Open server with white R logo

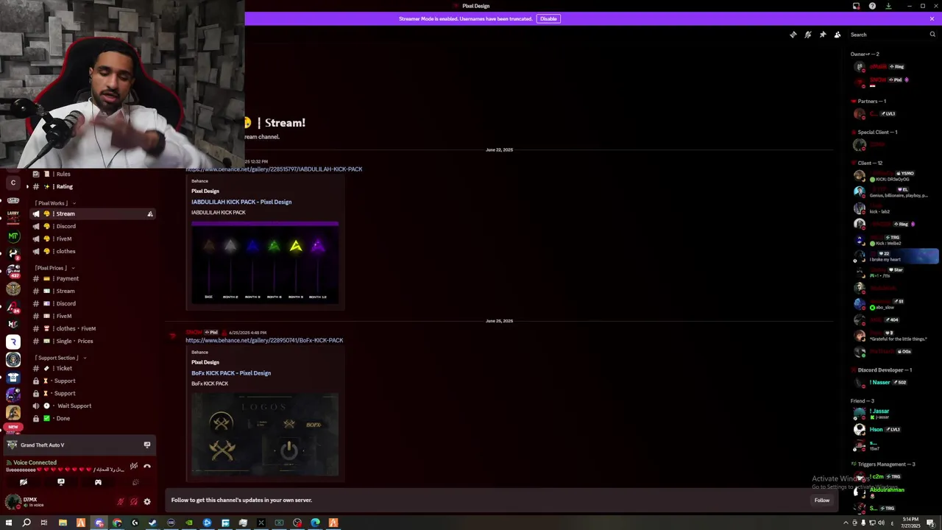(x=13, y=342)
